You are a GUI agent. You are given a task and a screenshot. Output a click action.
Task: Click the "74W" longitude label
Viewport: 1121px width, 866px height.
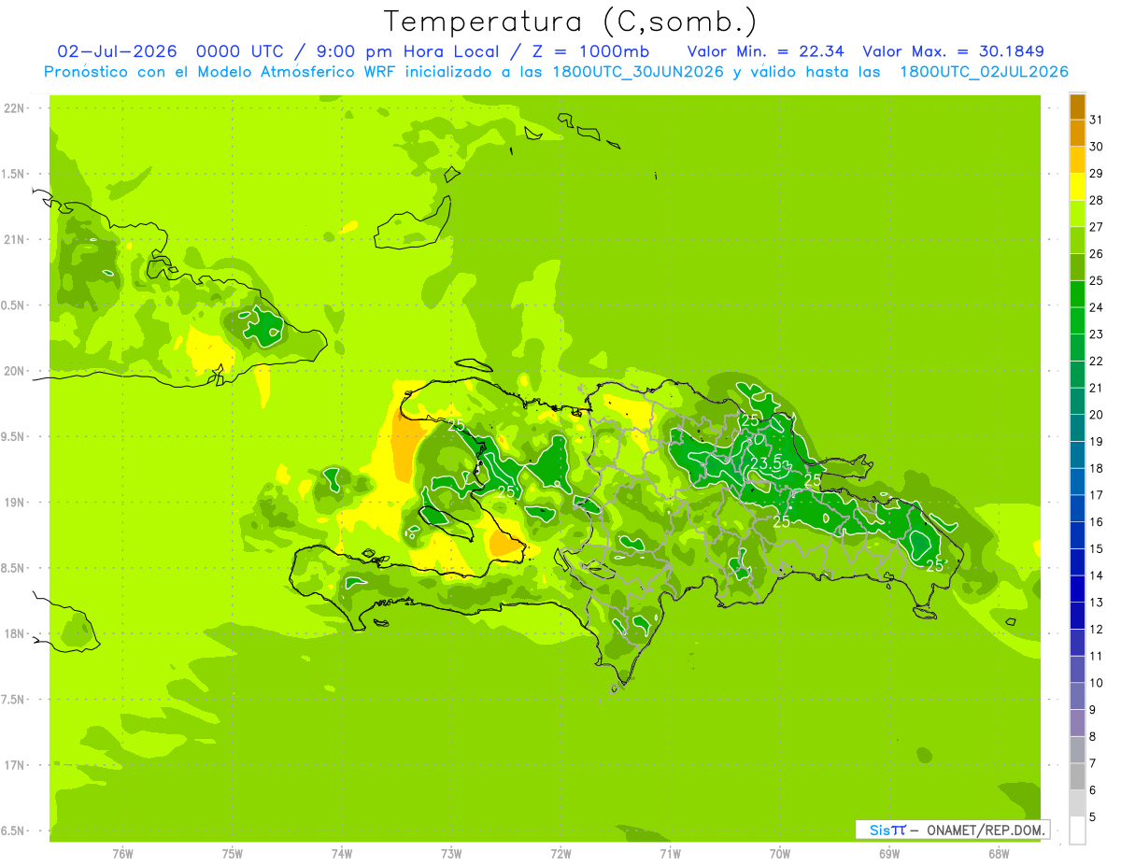pyautogui.click(x=342, y=853)
